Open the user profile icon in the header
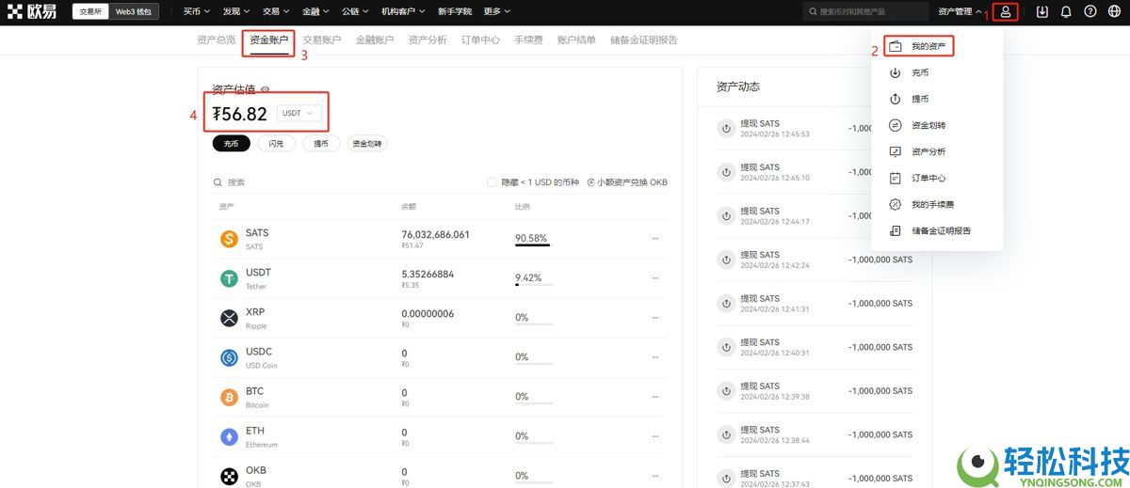 pyautogui.click(x=1006, y=12)
